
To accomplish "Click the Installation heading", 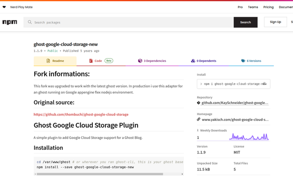I will click(x=48, y=148).
